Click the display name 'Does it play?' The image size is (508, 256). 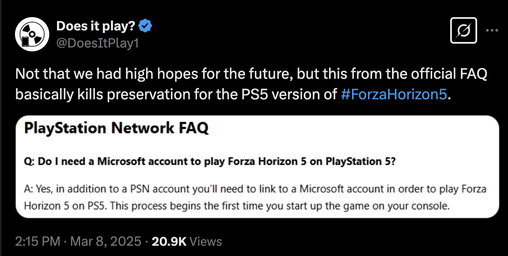coord(96,26)
